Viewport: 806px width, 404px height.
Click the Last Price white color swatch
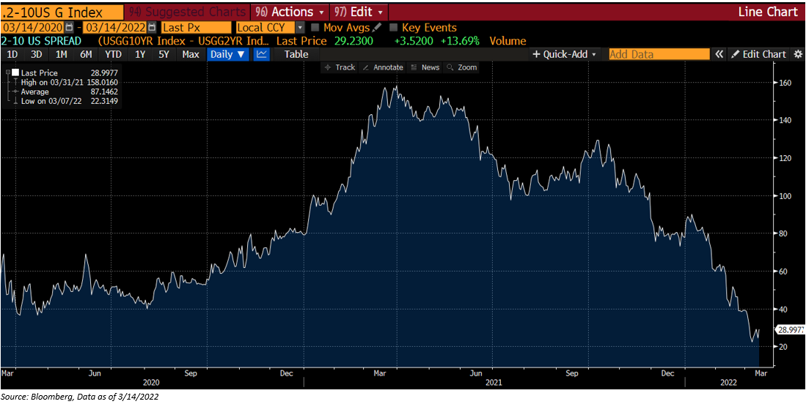(x=14, y=73)
